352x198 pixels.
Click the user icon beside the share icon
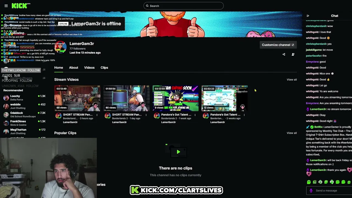point(293,54)
